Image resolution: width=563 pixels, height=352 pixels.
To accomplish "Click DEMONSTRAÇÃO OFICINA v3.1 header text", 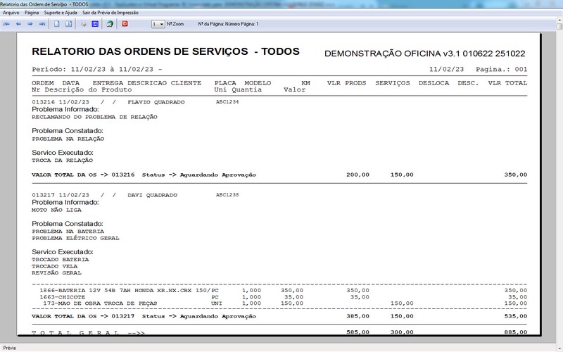I will pyautogui.click(x=425, y=54).
